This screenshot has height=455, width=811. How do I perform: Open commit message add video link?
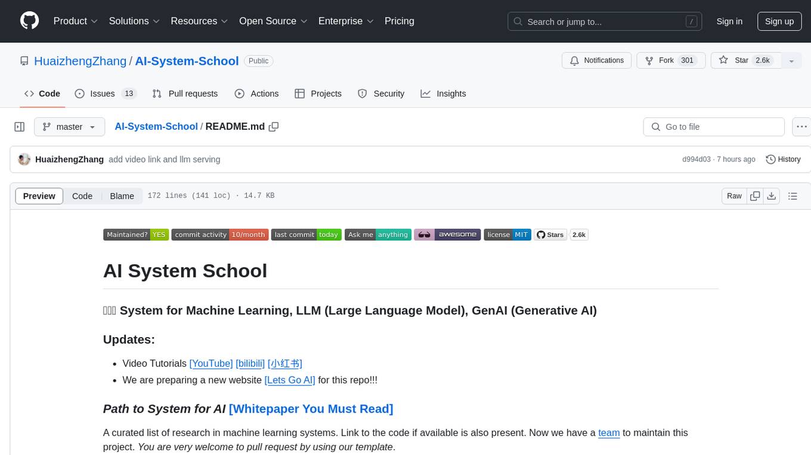coord(165,160)
